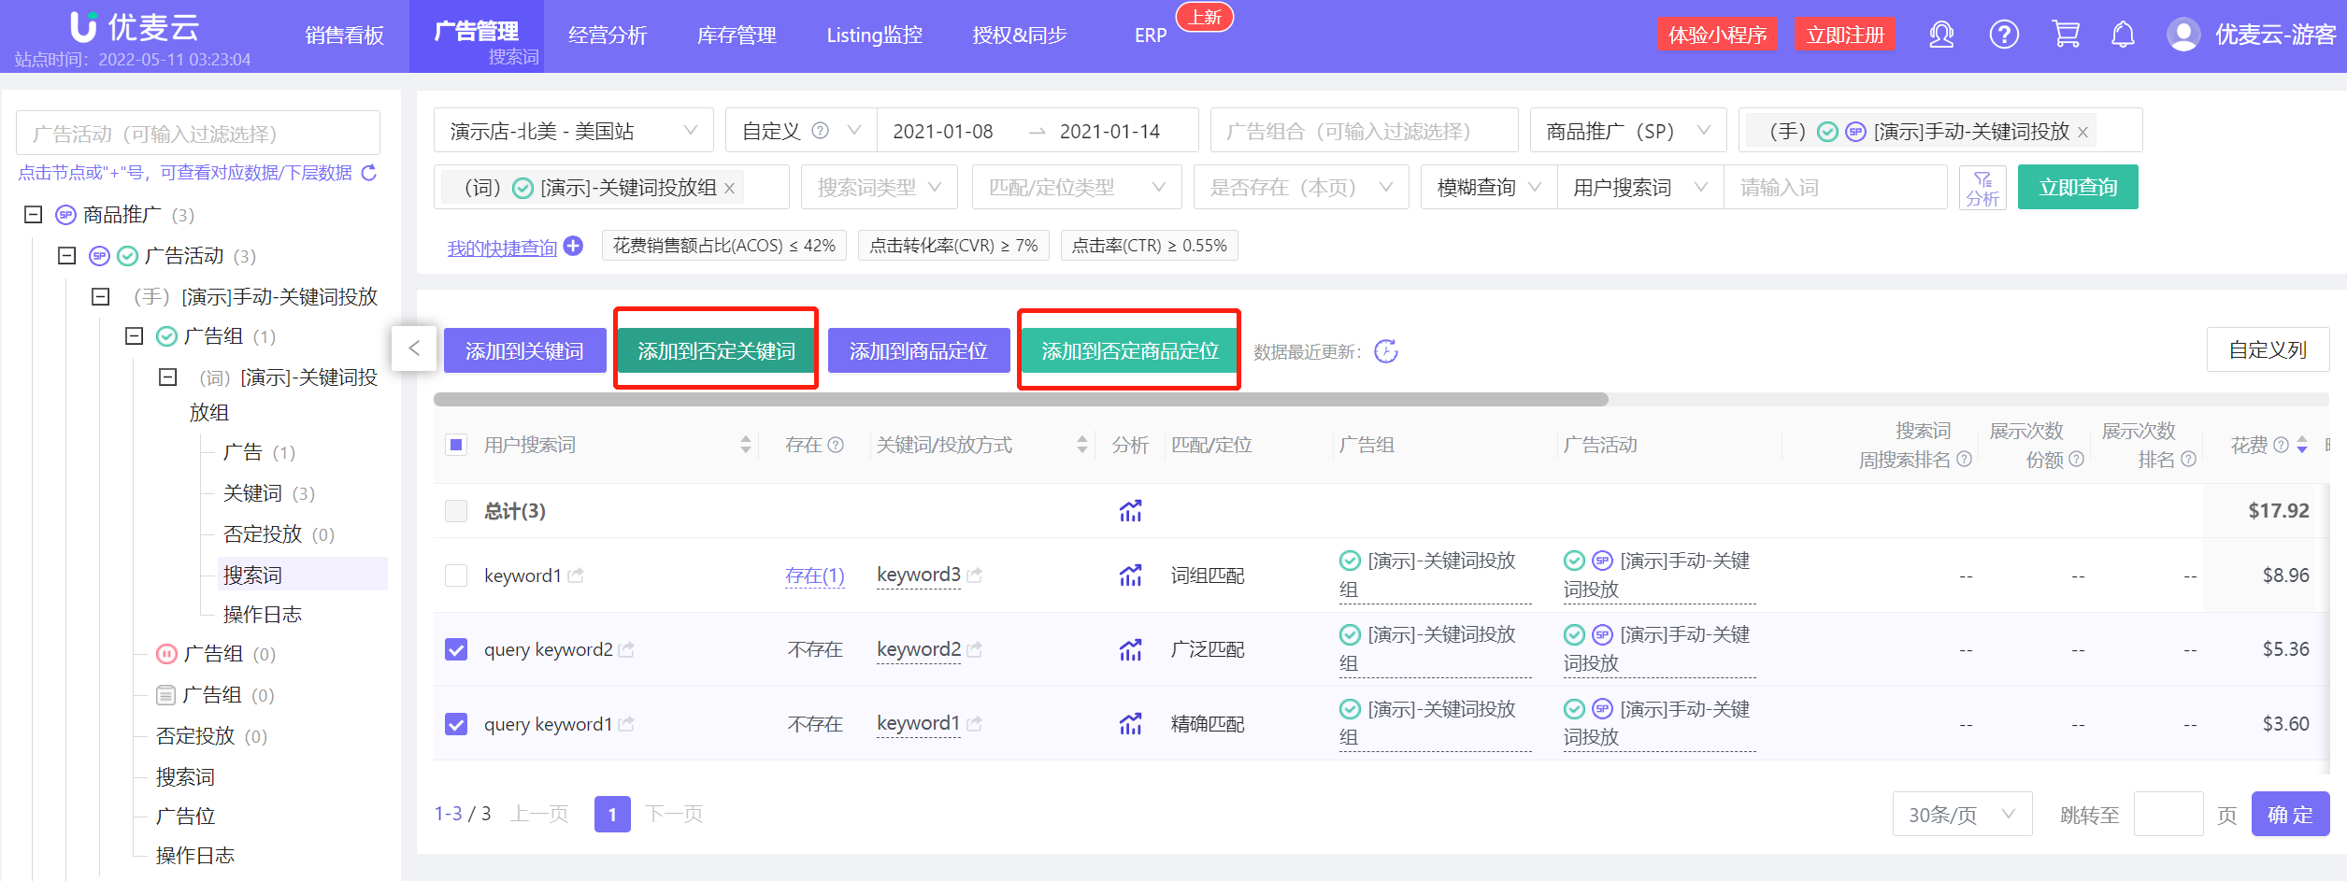Open external link icon next to keyword3
This screenshot has height=881, width=2347.
pos(974,575)
